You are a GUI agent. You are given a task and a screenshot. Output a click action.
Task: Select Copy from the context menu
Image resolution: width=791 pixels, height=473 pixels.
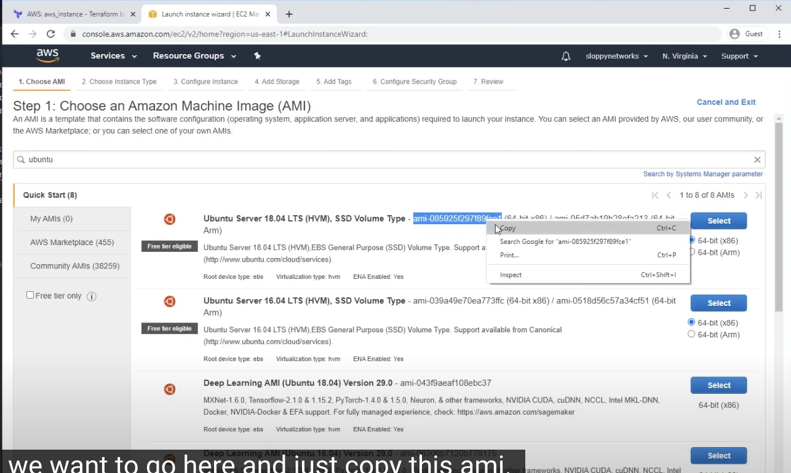(507, 227)
